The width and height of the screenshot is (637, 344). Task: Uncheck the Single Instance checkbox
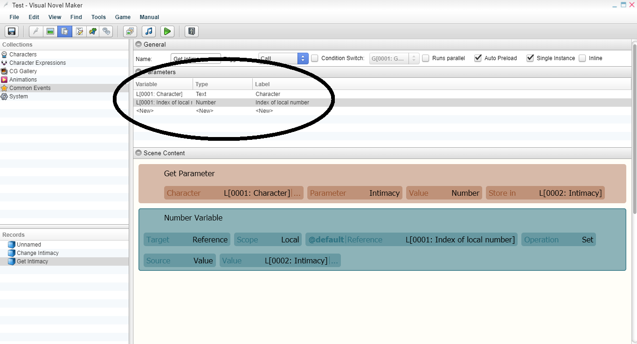(530, 58)
